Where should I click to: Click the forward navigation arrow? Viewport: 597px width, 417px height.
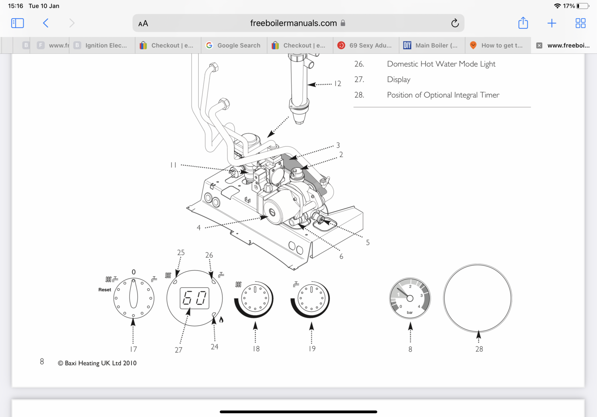pyautogui.click(x=72, y=23)
